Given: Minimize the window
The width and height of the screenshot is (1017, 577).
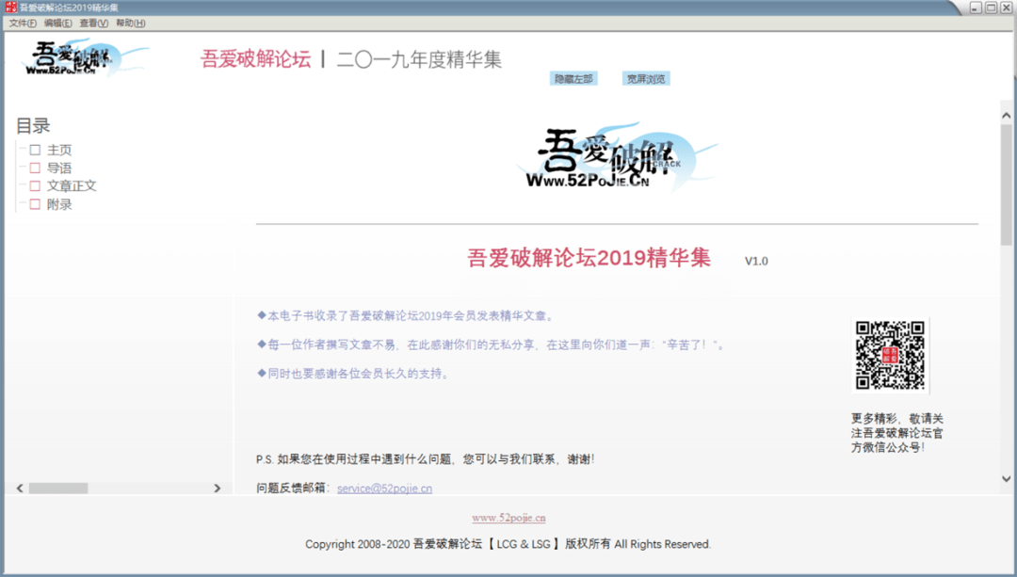Looking at the screenshot, I should 976,8.
